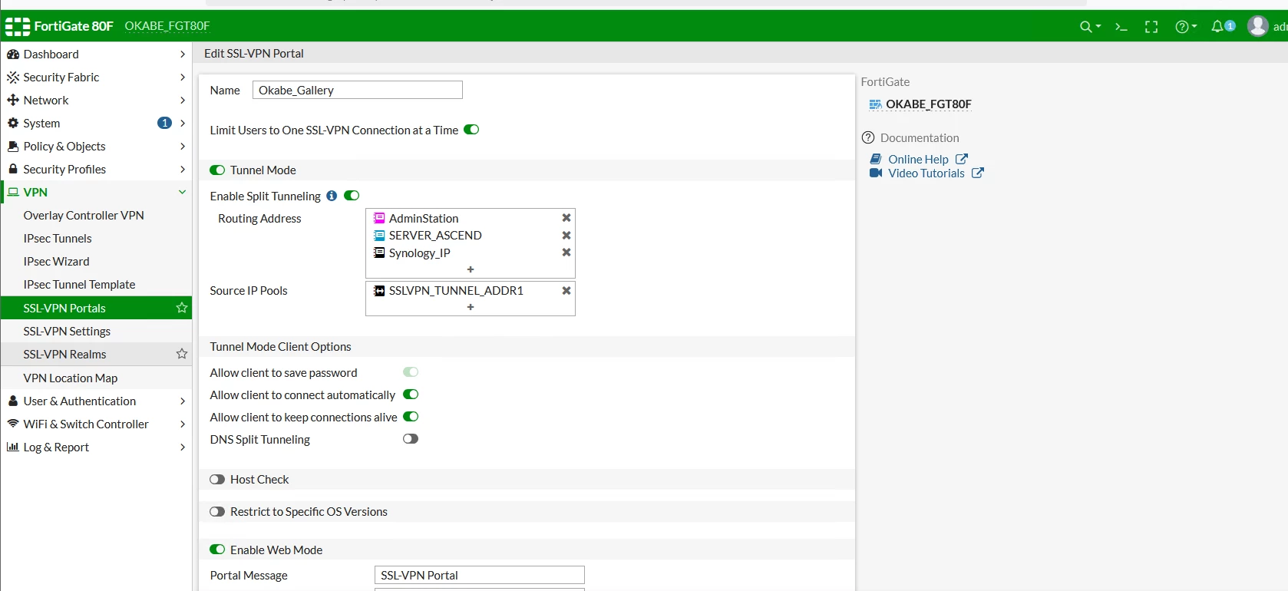This screenshot has width=1288, height=591.
Task: Toggle Enable Web Mode switch
Action: coord(217,550)
